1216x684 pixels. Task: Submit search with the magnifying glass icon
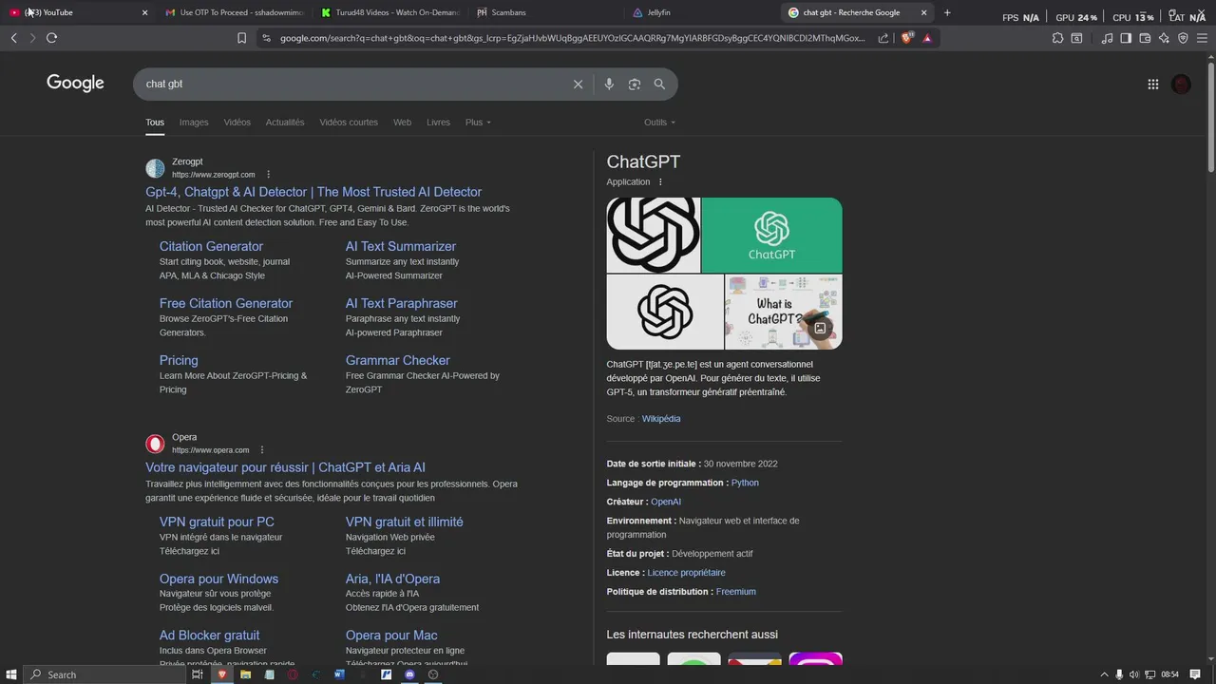click(x=659, y=85)
